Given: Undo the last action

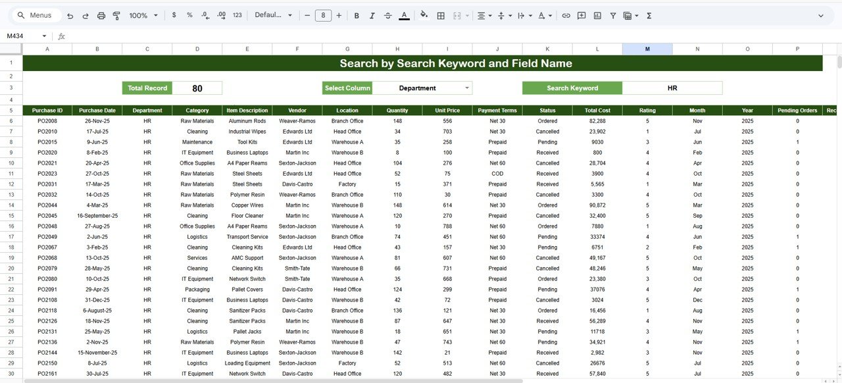Looking at the screenshot, I should pos(70,15).
